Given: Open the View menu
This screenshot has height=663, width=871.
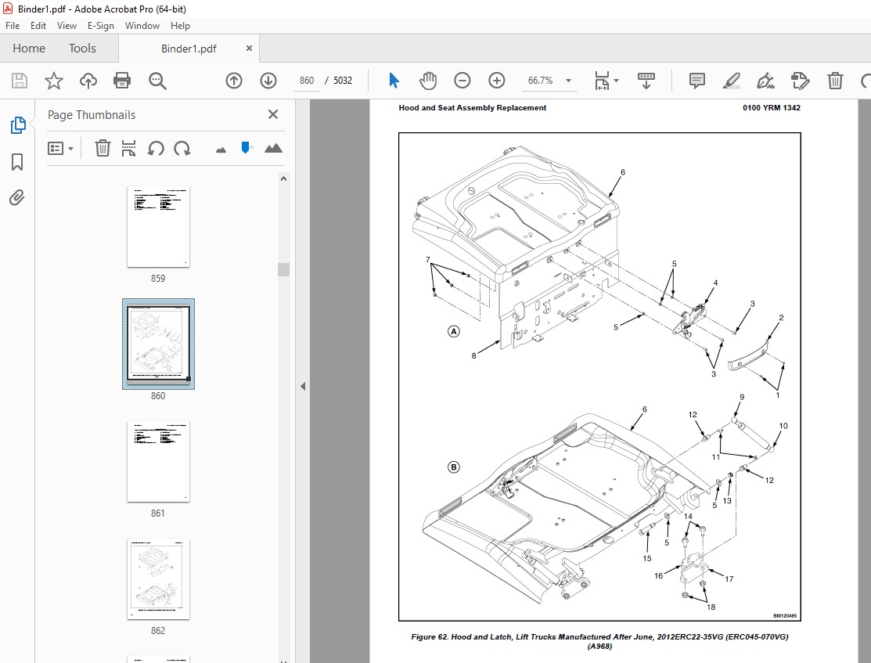Looking at the screenshot, I should pos(67,26).
